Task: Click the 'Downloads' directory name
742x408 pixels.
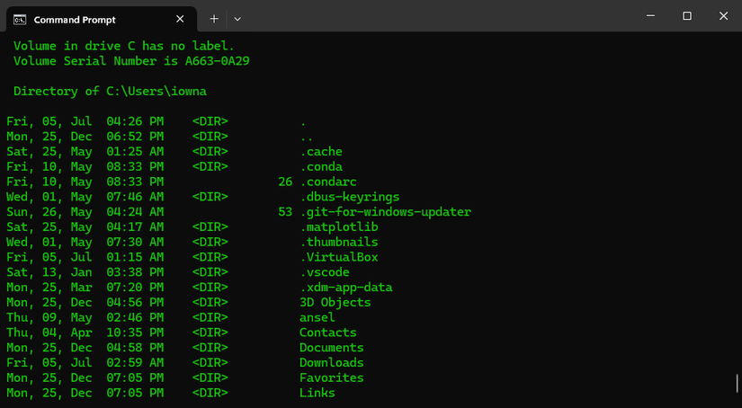Action: 332,363
